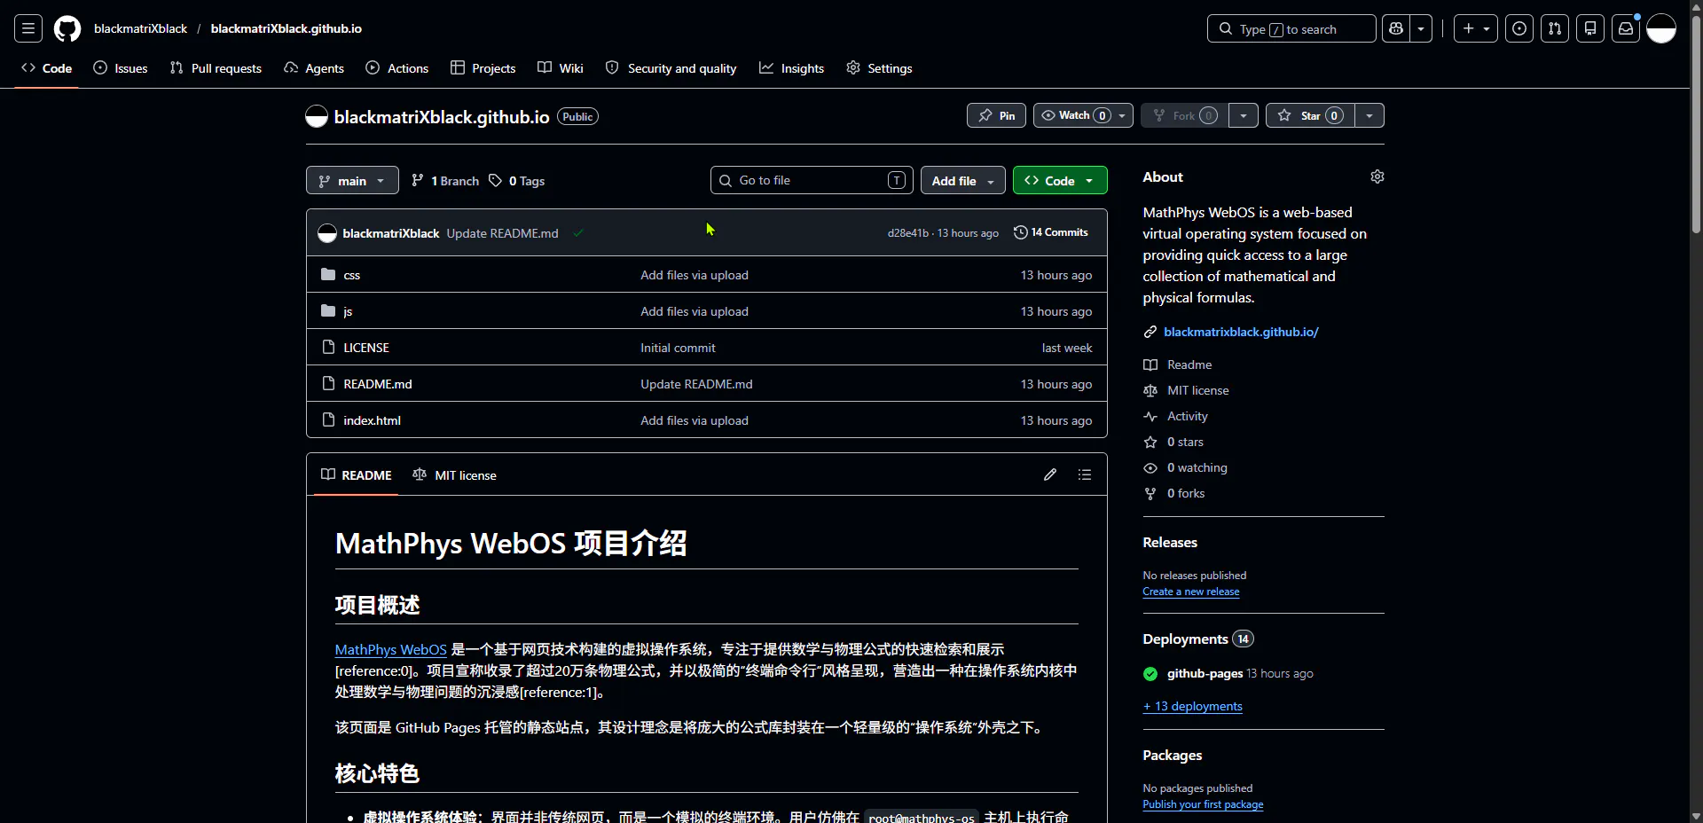Open the Agents tab
The image size is (1703, 823).
click(314, 68)
